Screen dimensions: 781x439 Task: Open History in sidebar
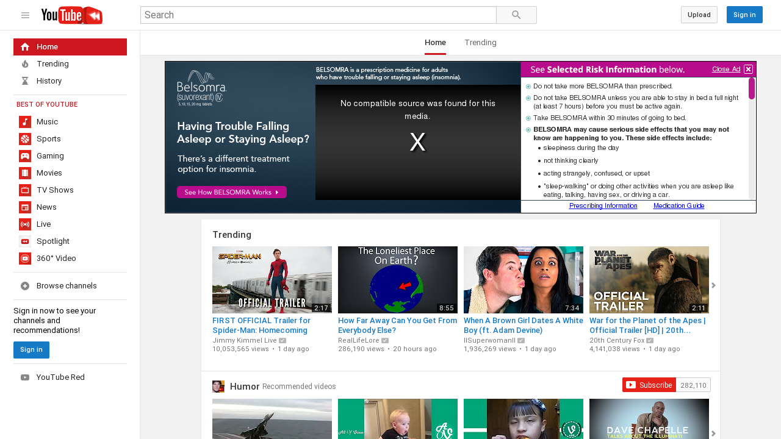70,81
